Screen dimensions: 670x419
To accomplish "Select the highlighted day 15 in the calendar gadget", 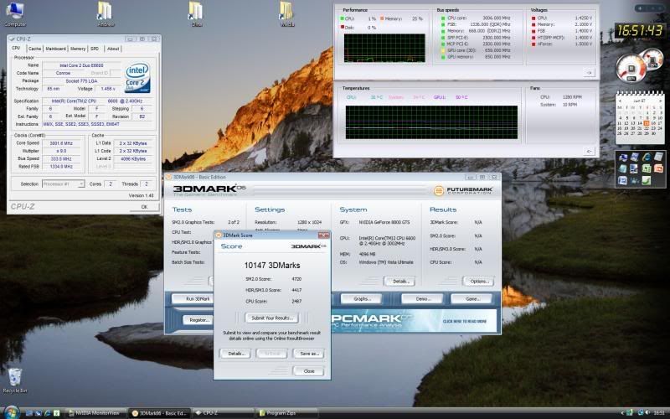I will [x=647, y=123].
